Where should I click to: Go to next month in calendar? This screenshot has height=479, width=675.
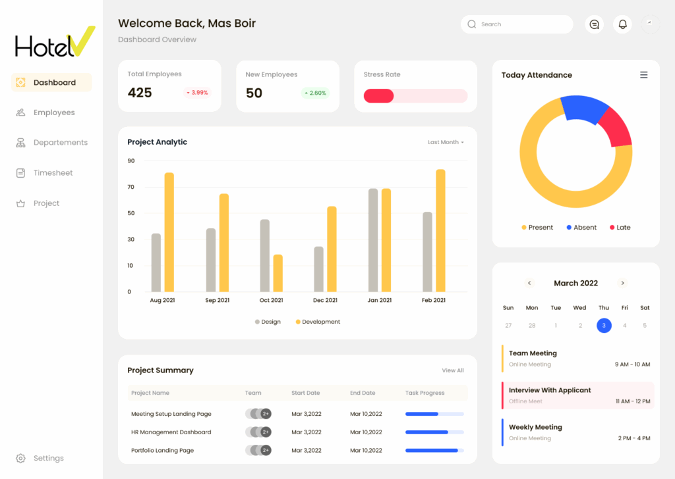click(x=622, y=283)
